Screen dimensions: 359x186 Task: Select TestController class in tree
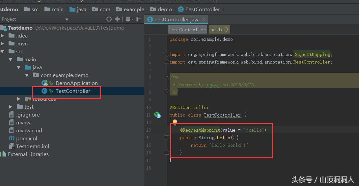[x=73, y=91]
